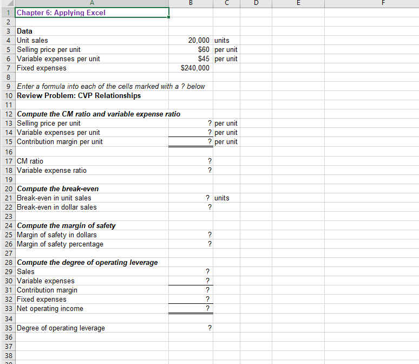Select column D header
This screenshot has width=419, height=364.
[256, 3]
